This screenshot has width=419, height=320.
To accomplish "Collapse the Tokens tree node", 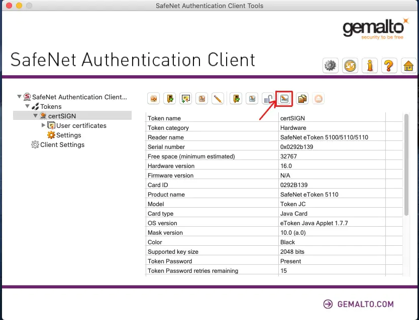I will click(x=28, y=106).
